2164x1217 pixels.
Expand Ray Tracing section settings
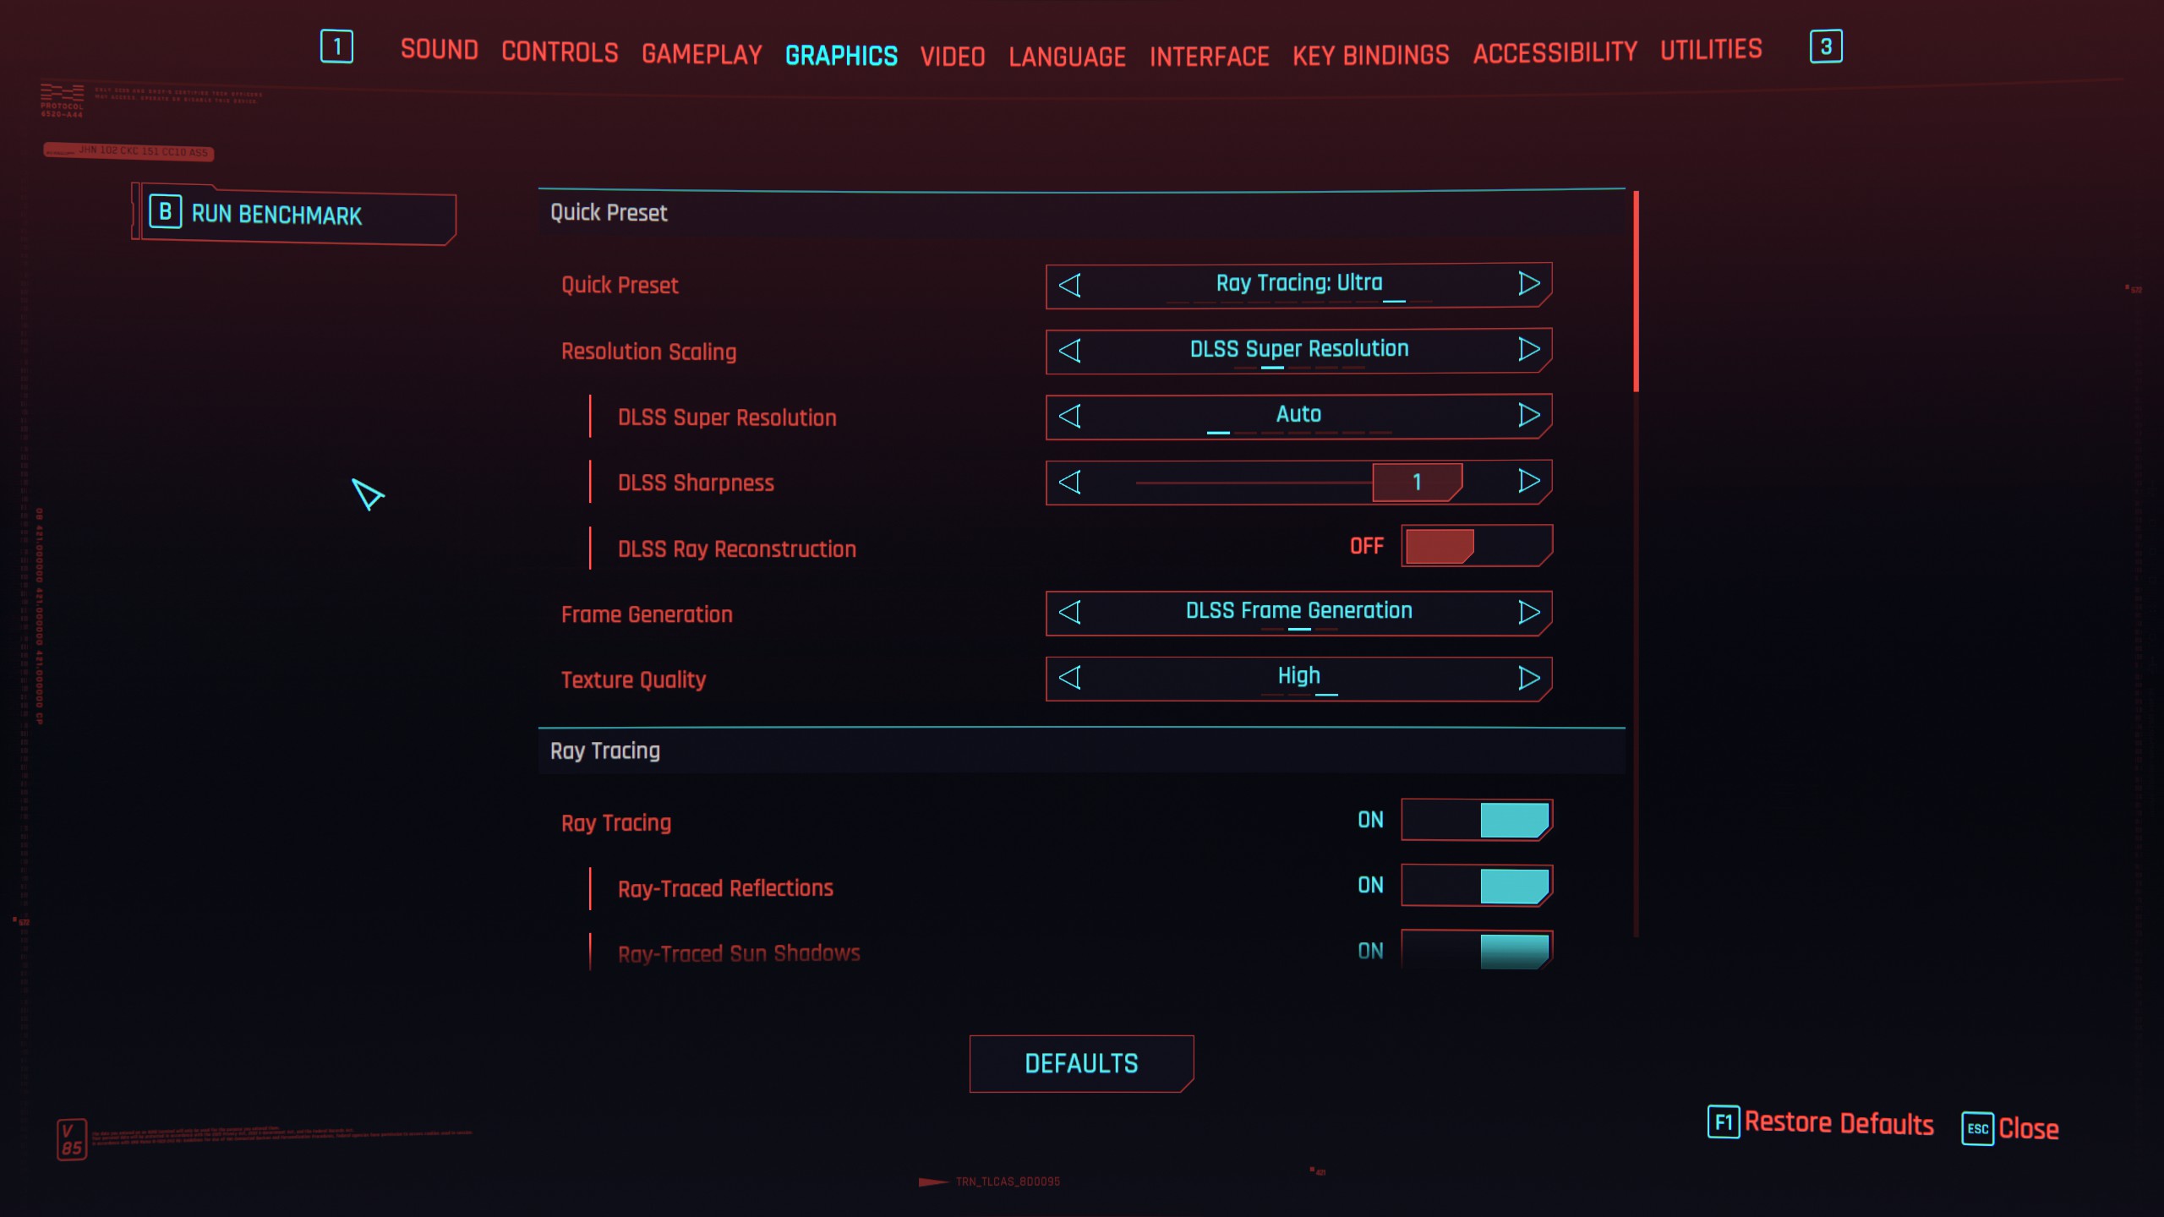click(x=605, y=749)
